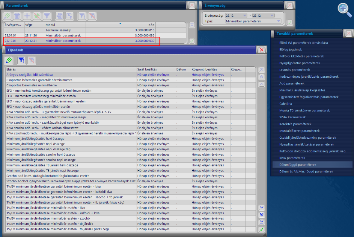Click the magnifier zoom-in icon

(344, 10)
